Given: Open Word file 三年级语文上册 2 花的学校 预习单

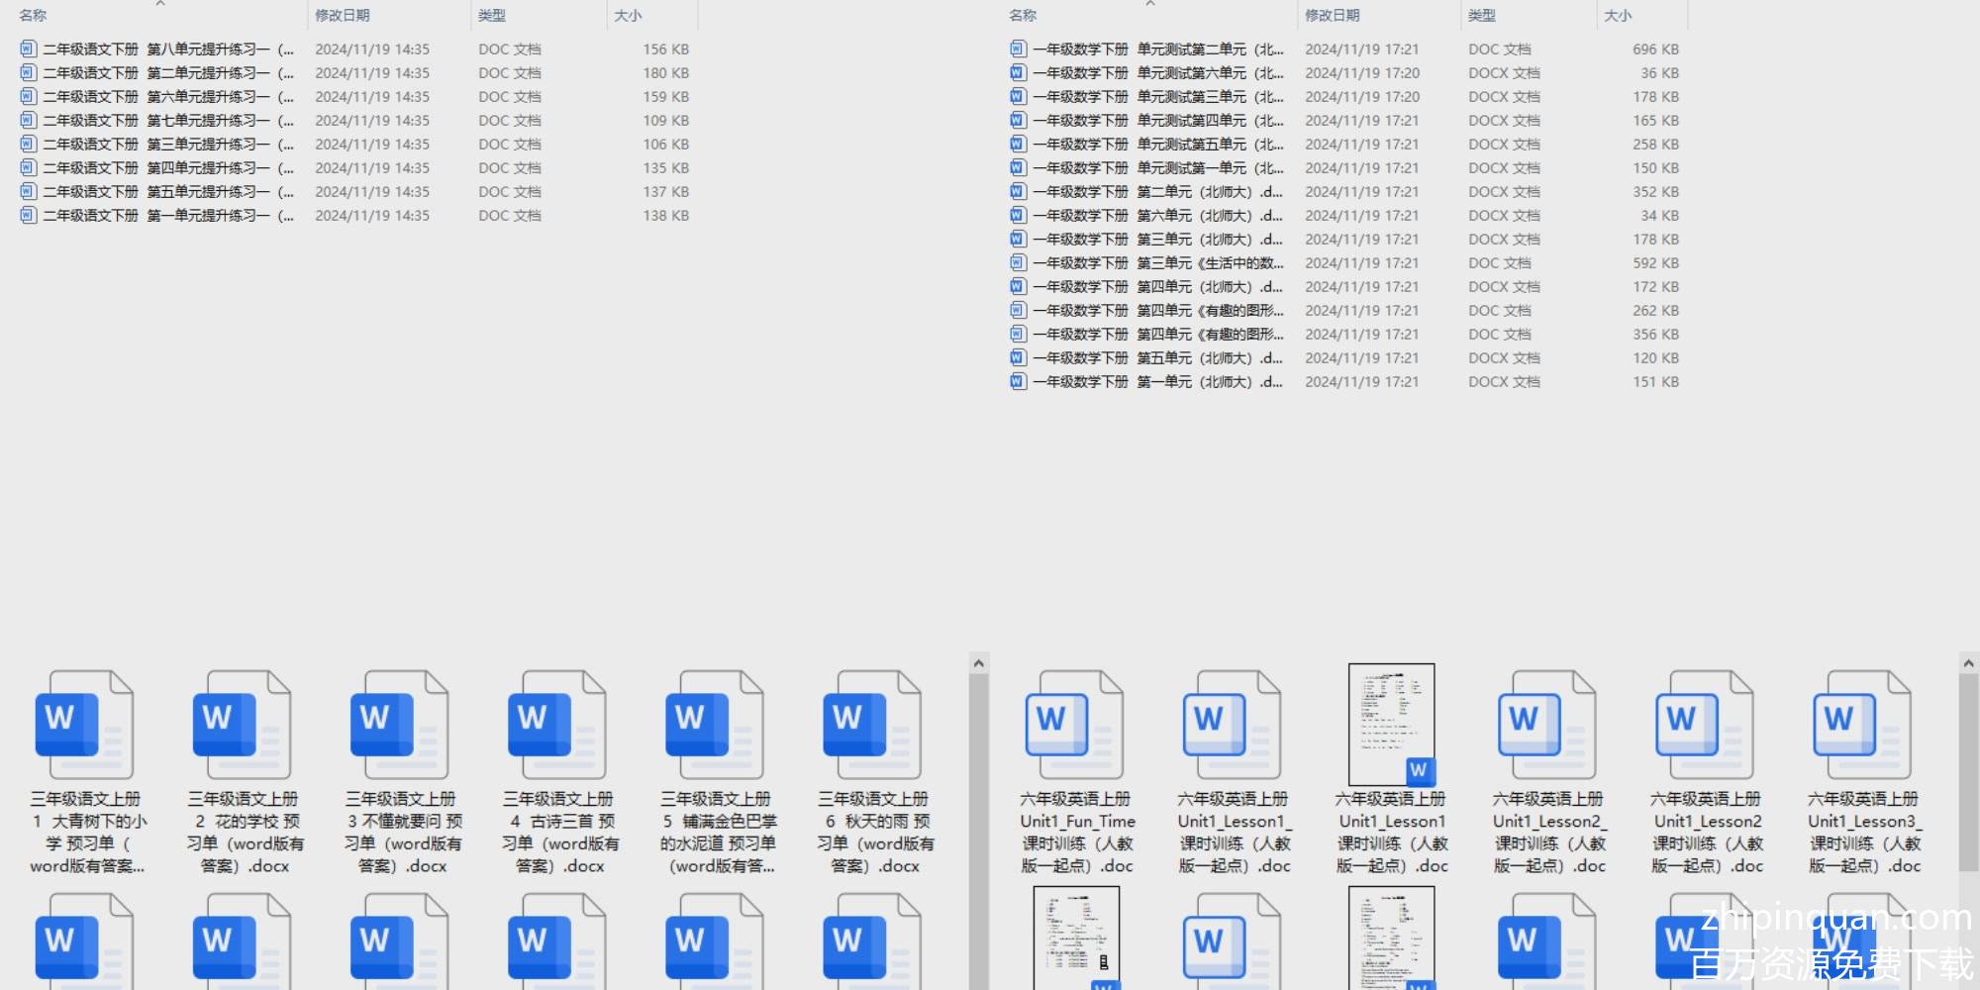Looking at the screenshot, I should tap(242, 725).
